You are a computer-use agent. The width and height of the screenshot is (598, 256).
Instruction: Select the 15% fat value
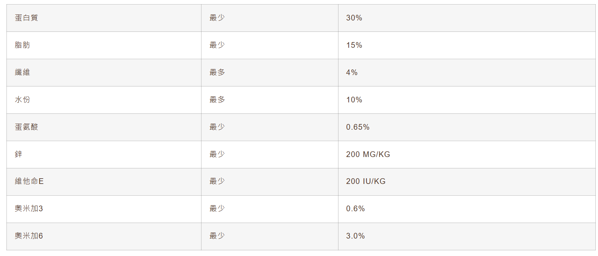[x=354, y=45]
